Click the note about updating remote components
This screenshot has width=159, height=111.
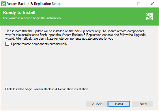pyautogui.click(x=75, y=35)
